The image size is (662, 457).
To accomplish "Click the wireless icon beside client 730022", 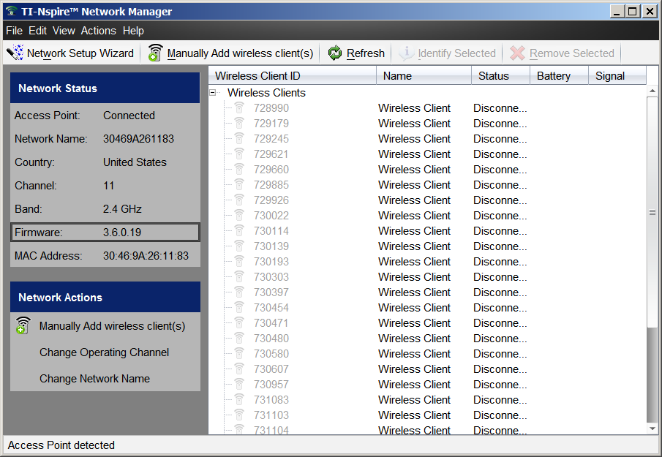I will 238,216.
